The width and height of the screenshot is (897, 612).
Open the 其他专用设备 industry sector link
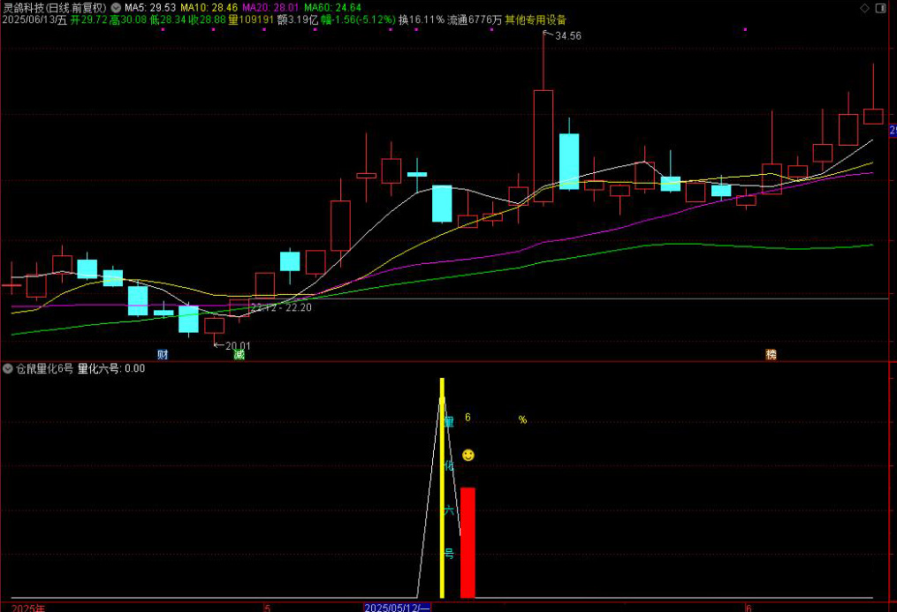(536, 19)
